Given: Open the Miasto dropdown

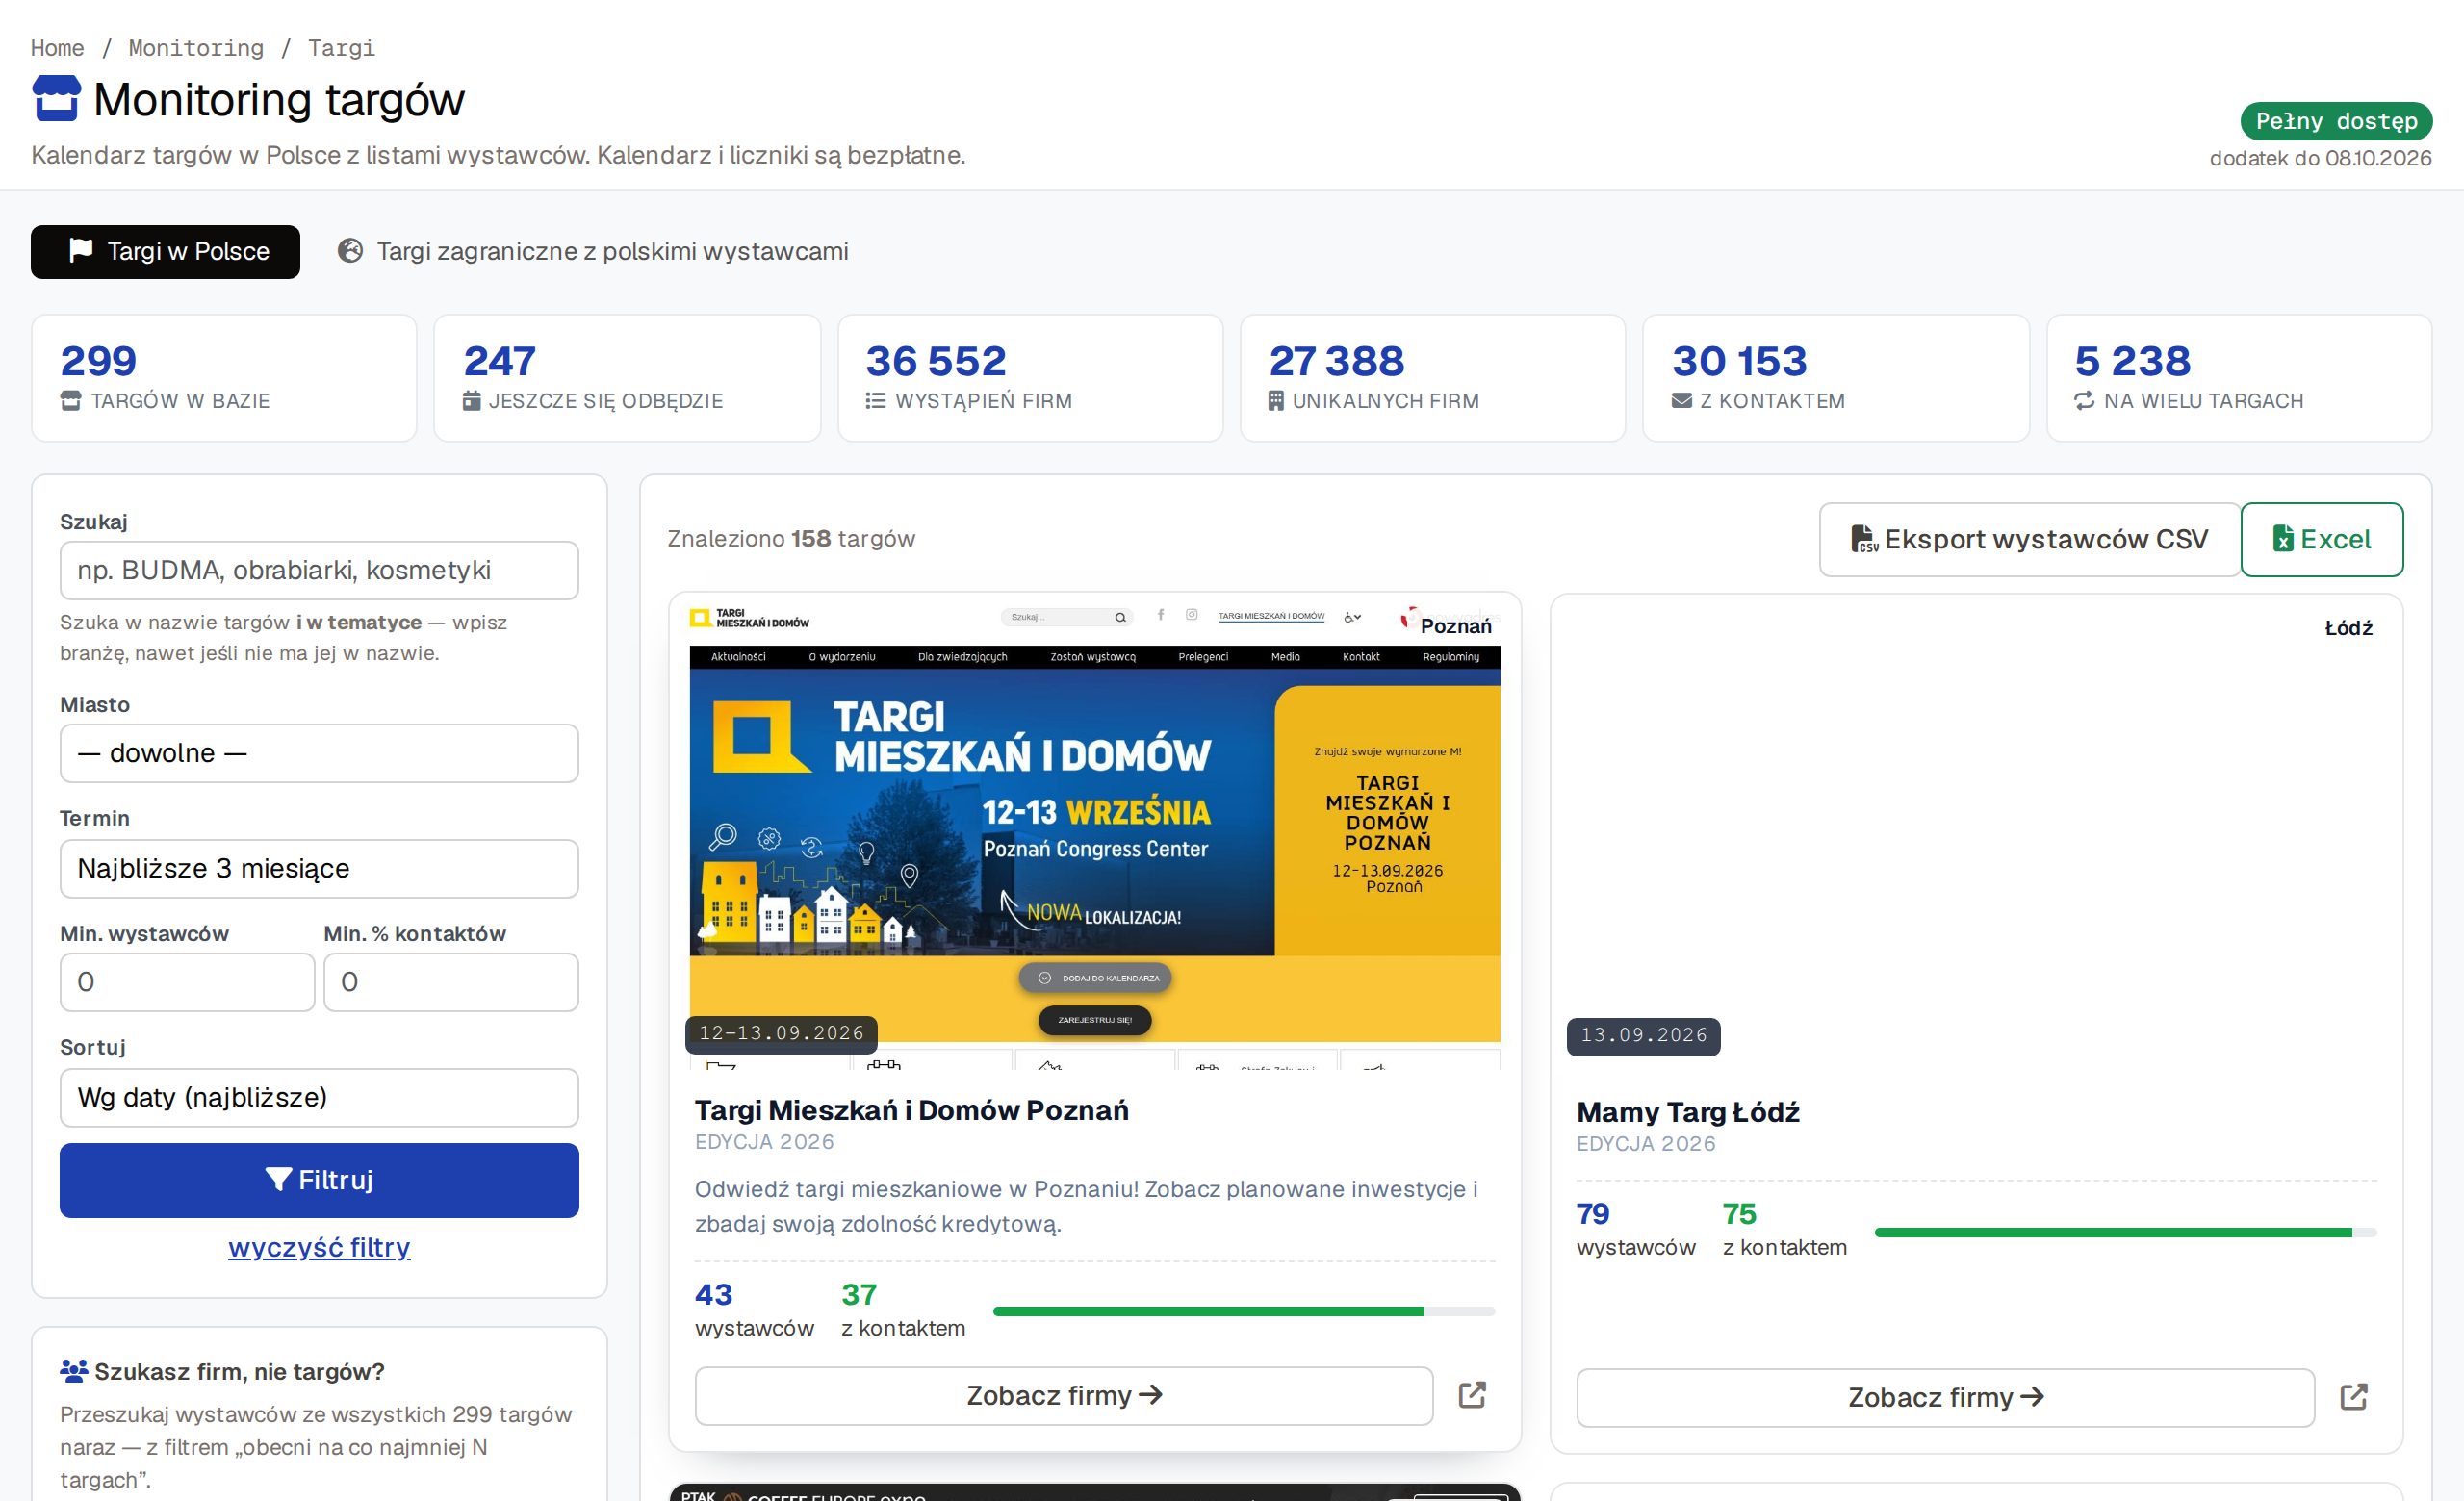Looking at the screenshot, I should pyautogui.click(x=319, y=753).
